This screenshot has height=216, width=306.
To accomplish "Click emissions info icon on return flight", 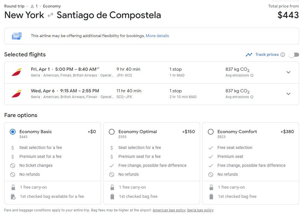I will 252,97.
